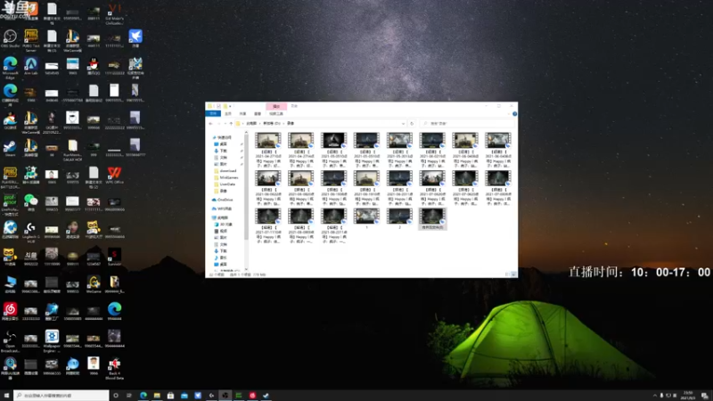Open Back 4 Blood Beta shortcut
Screen dimensions: 713x401
(x=114, y=368)
